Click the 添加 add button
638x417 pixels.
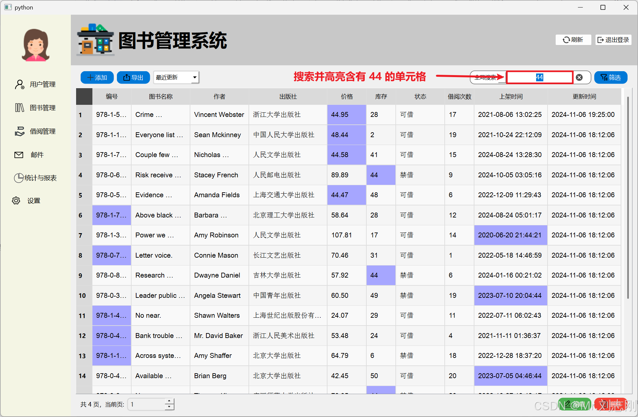pyautogui.click(x=97, y=77)
